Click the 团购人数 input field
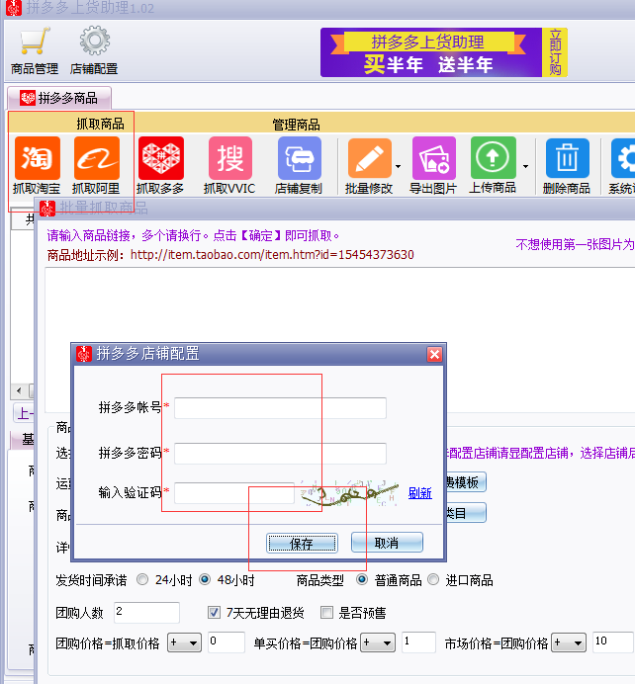This screenshot has height=684, width=635. [146, 613]
